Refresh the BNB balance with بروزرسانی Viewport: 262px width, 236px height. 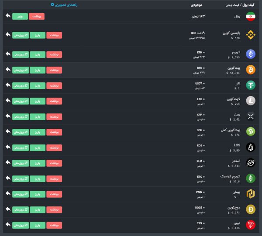coord(21,35)
